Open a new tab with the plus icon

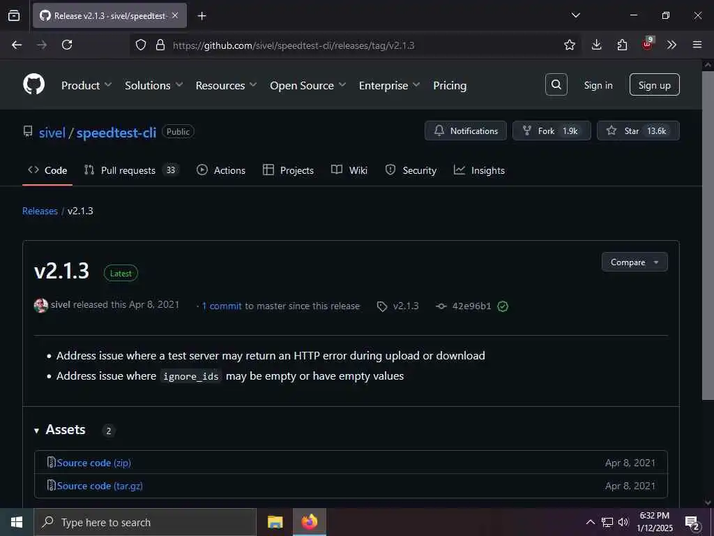pos(202,16)
